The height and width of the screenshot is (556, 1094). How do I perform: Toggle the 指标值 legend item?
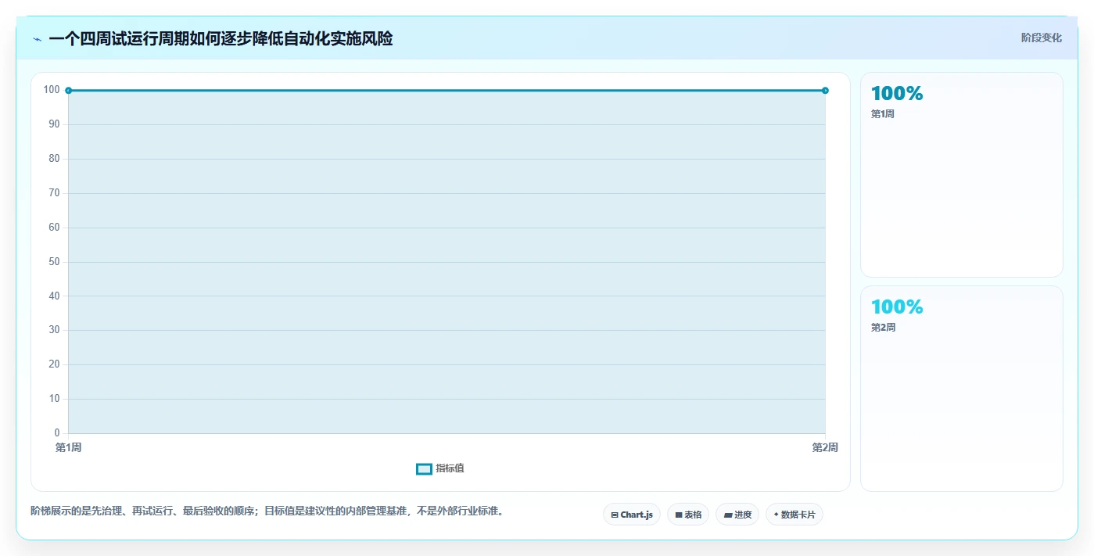coord(440,468)
